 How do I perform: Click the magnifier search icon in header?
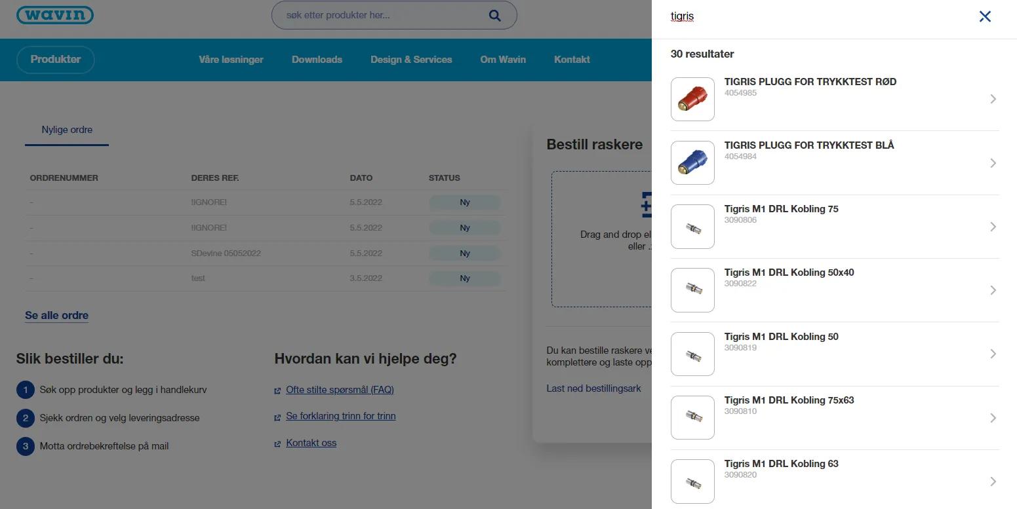tap(494, 15)
